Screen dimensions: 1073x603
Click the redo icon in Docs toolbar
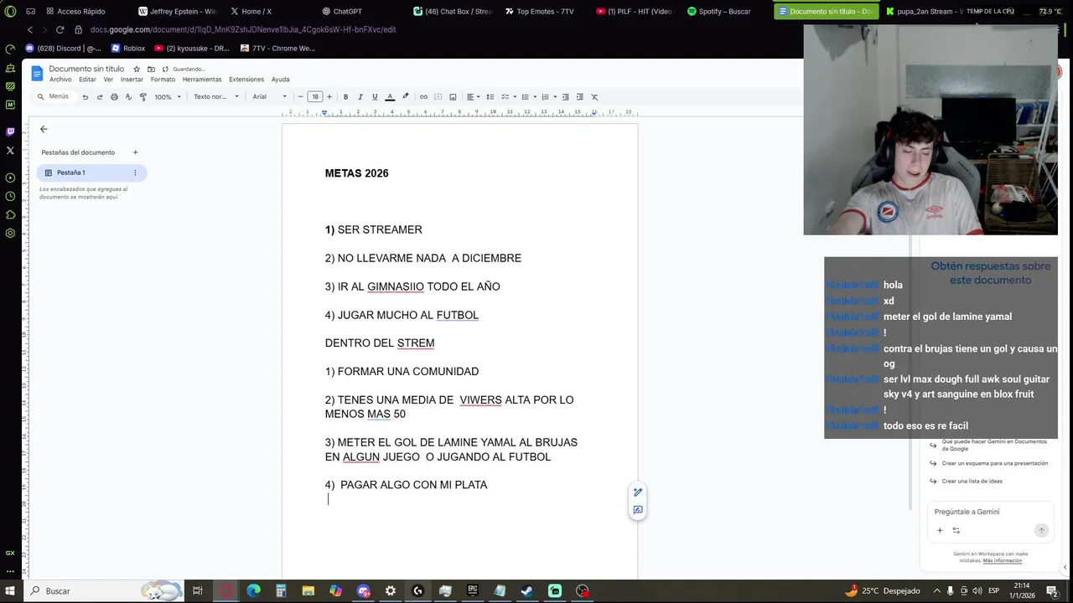(x=100, y=97)
